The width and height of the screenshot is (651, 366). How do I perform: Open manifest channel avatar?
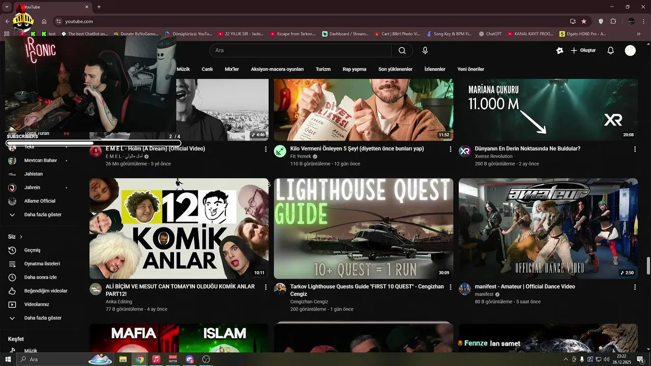[465, 289]
